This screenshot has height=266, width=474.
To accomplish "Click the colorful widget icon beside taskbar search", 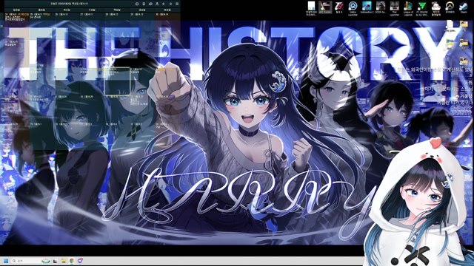I will click(46, 261).
